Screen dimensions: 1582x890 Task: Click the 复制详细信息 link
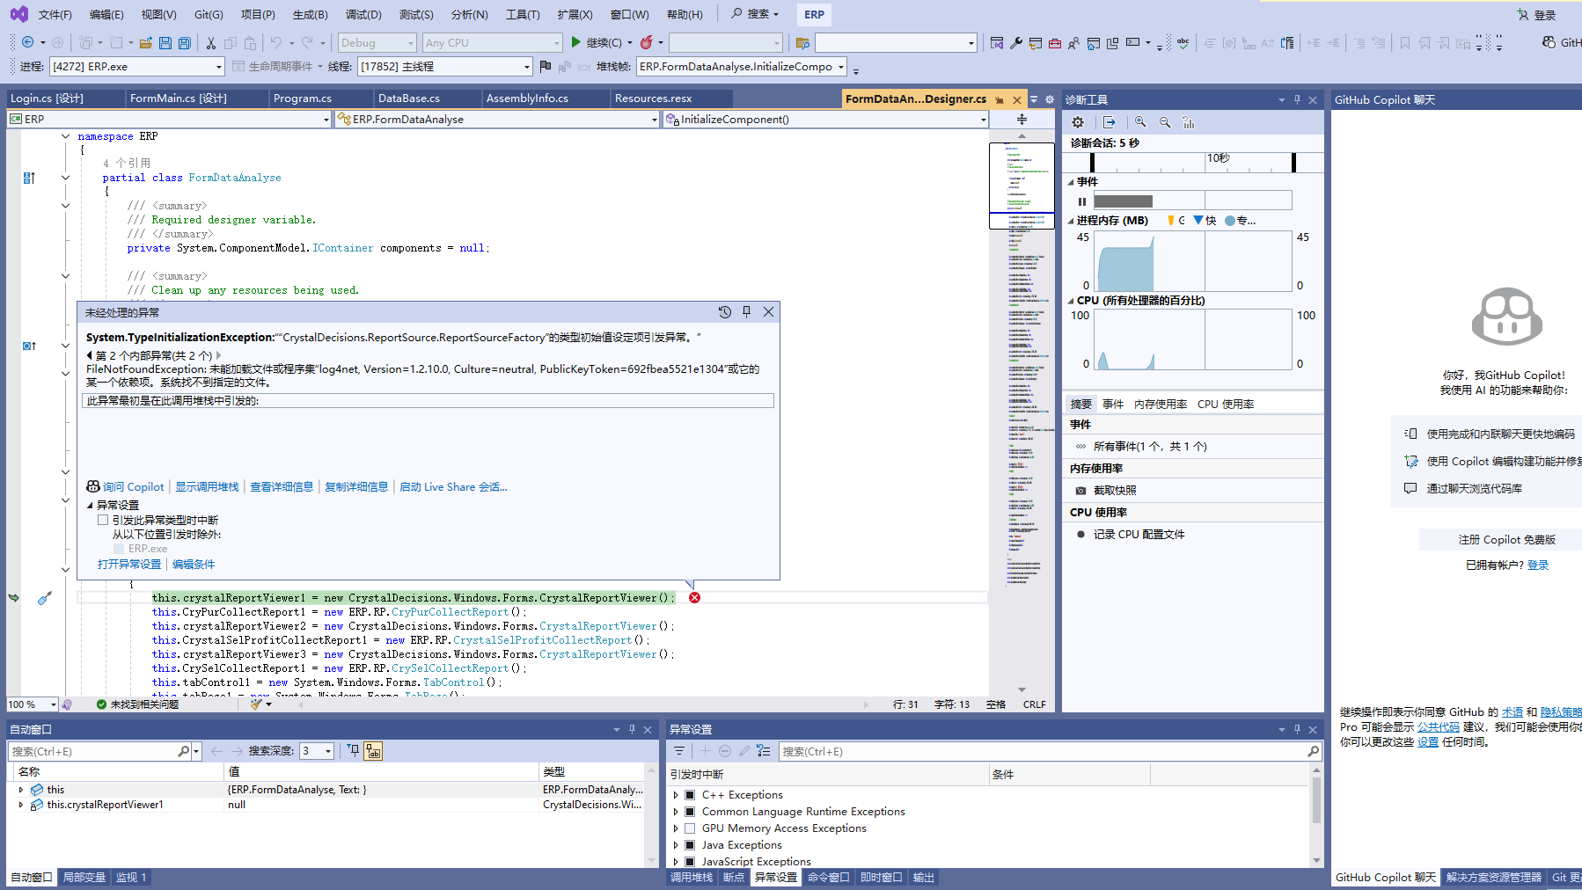[356, 487]
